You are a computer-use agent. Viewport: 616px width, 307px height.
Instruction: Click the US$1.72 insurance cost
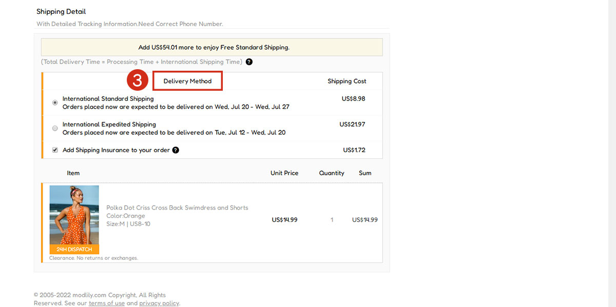click(x=354, y=150)
